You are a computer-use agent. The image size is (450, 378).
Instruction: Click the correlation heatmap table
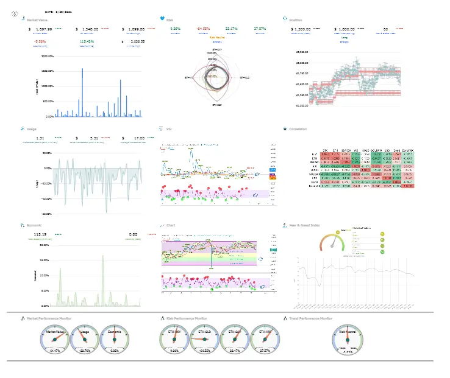pyautogui.click(x=362, y=168)
